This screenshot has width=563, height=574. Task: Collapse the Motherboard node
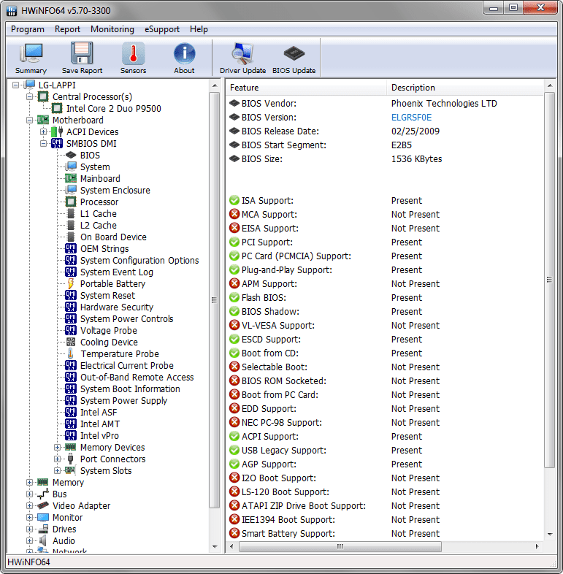pos(30,120)
